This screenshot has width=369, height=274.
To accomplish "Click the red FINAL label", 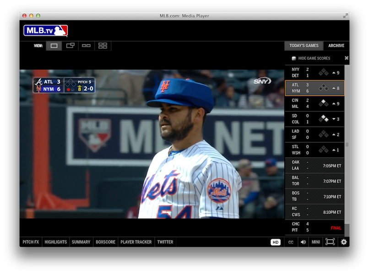I will point(336,228).
